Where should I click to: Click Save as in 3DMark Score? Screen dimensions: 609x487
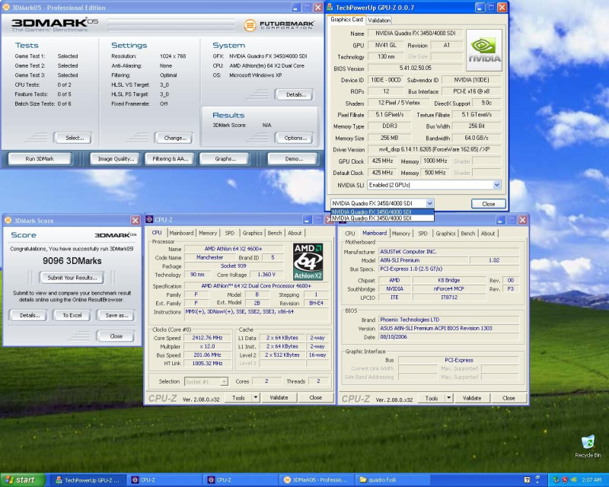[x=116, y=315]
